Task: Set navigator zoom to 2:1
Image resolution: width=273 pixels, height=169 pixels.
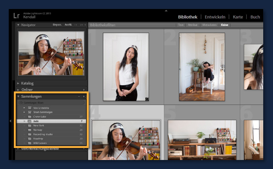Action: (x=81, y=25)
